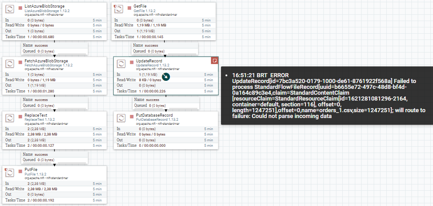
Task: Select the success connection below GetFile
Action: pyautogui.click(x=165, y=48)
